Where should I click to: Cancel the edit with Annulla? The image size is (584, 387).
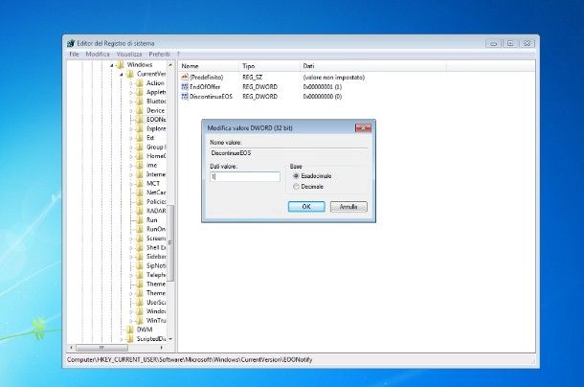click(348, 207)
